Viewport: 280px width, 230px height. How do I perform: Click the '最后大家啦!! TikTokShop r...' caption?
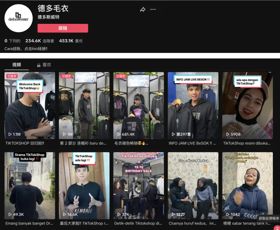pyautogui.click(x=84, y=223)
